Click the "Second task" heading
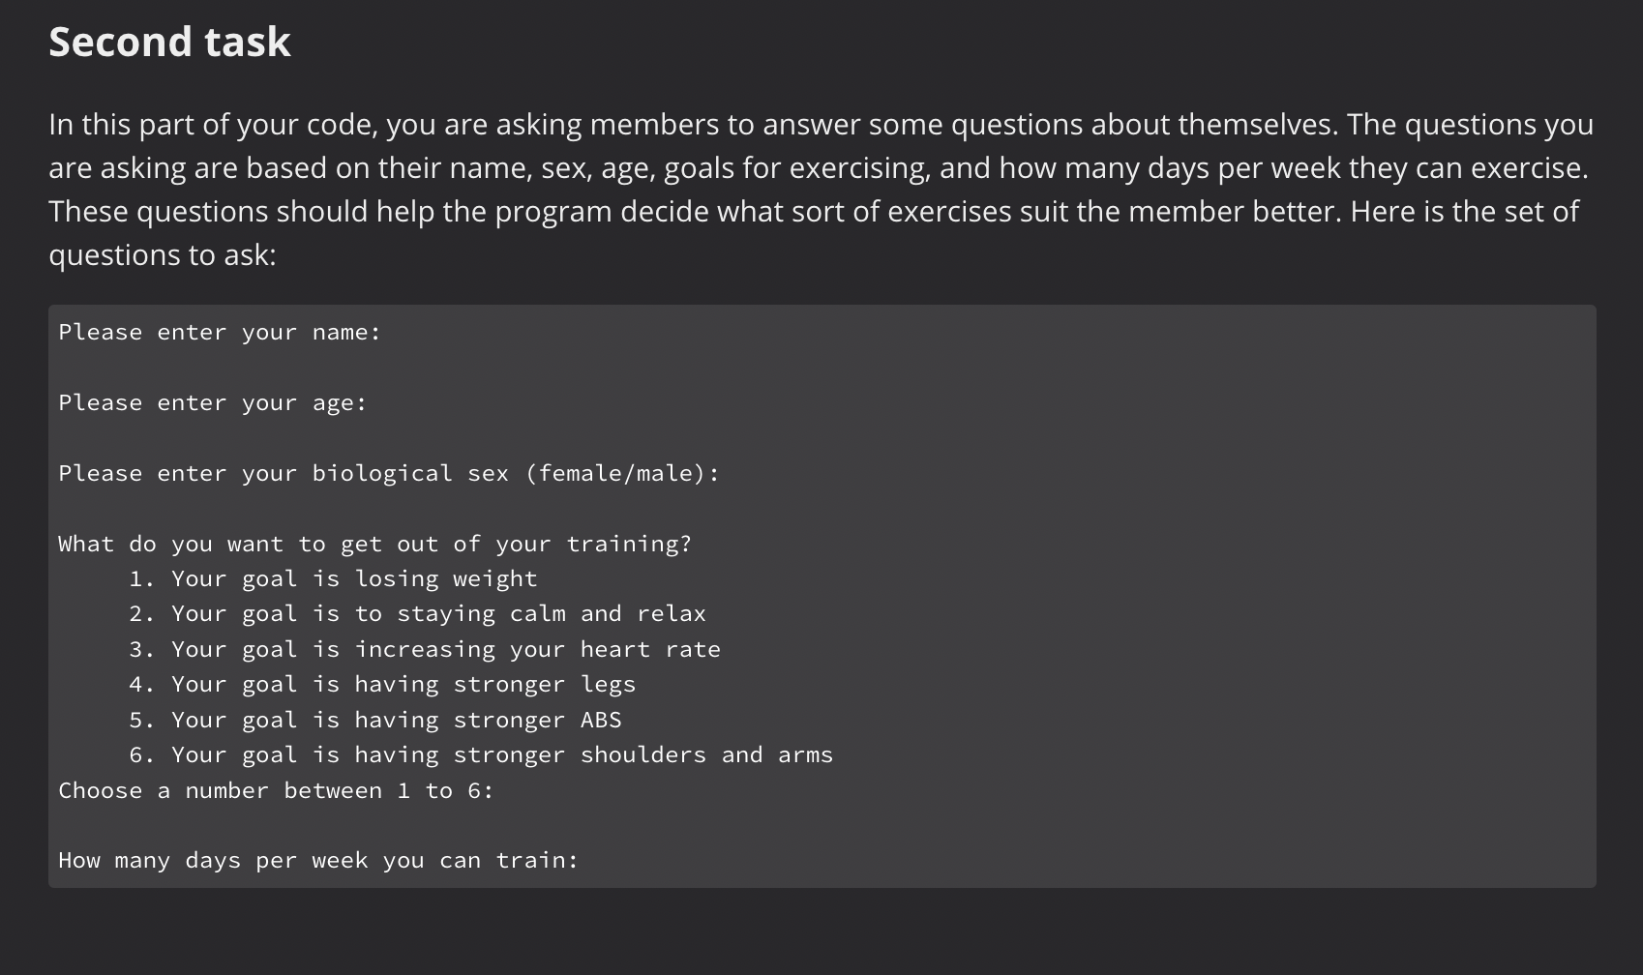Image resolution: width=1643 pixels, height=975 pixels. point(169,43)
